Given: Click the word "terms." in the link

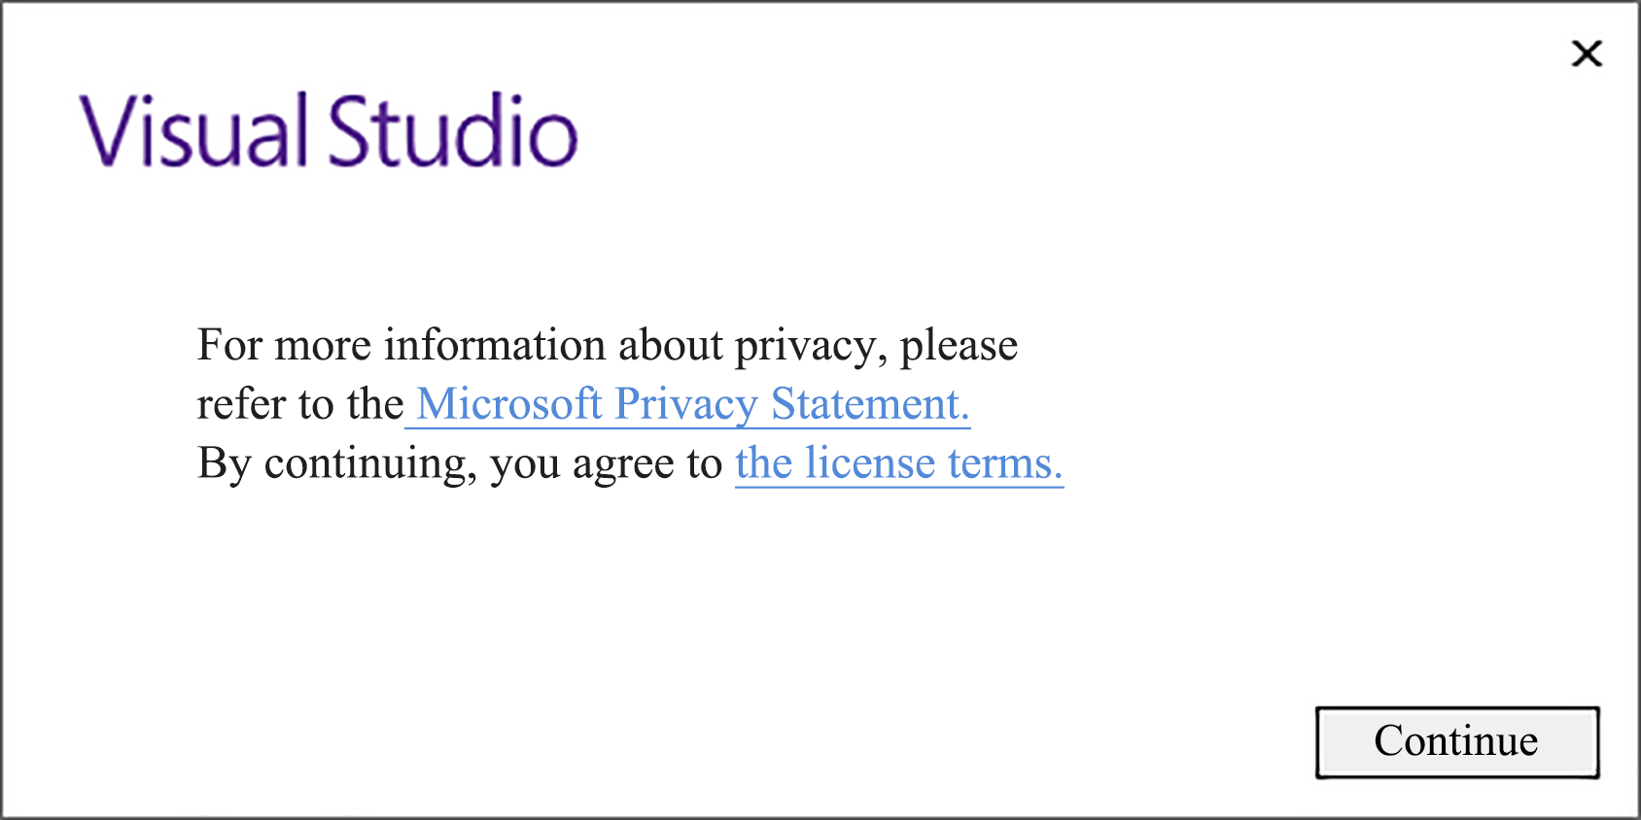Looking at the screenshot, I should 1005,463.
